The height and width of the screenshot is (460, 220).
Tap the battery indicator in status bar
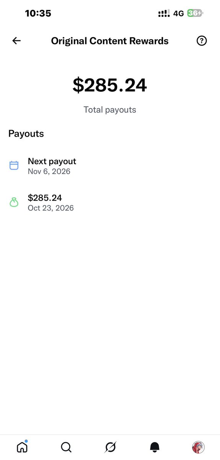195,13
